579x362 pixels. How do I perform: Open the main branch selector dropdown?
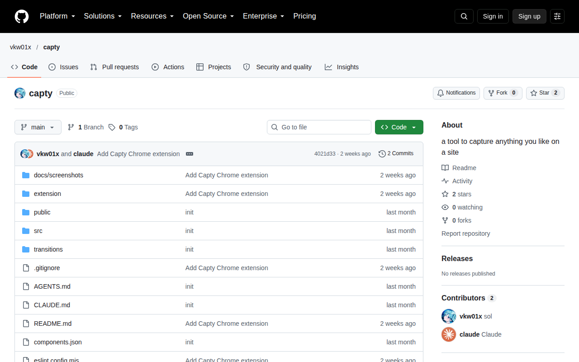tap(38, 127)
